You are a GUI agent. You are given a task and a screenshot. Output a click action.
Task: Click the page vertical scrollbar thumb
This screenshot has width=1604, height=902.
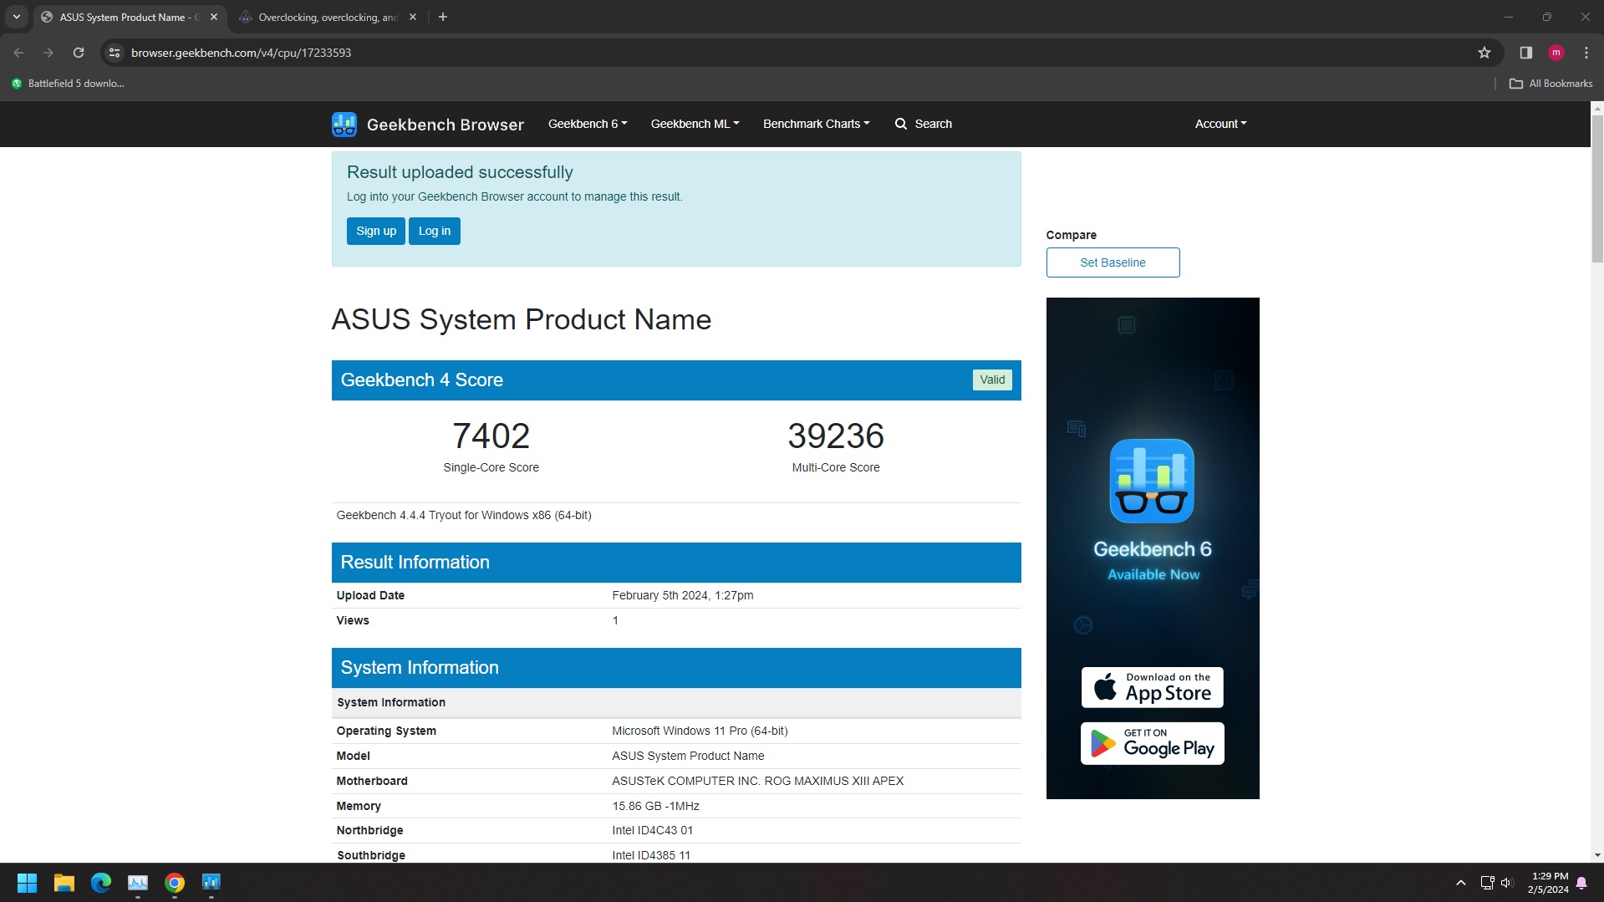[1597, 188]
